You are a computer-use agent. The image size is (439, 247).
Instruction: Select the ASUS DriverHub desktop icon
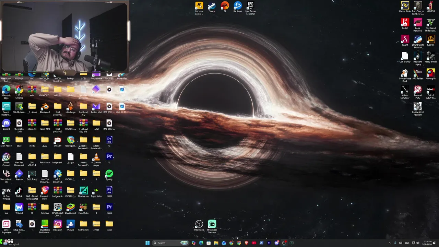pos(58,176)
